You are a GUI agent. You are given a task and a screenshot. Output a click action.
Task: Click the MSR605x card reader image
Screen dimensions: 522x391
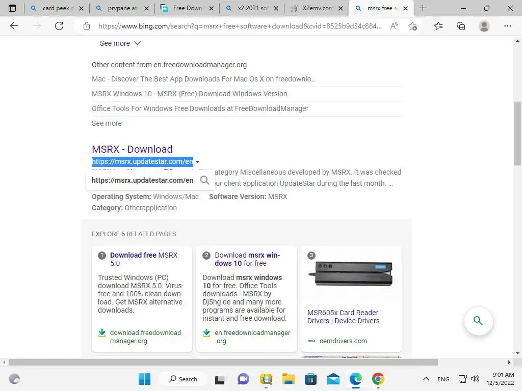coord(351,273)
